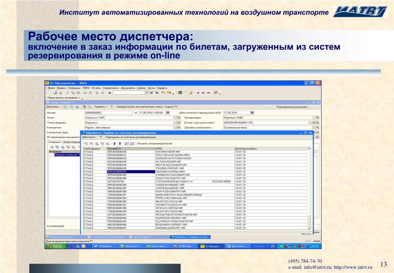Open 1С:Предпр taskbar item
Image resolution: width=394 pixels, height=273 pixels.
211,246
